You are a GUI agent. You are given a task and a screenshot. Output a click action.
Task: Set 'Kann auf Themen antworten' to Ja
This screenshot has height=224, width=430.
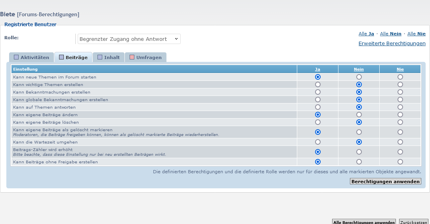click(317, 107)
